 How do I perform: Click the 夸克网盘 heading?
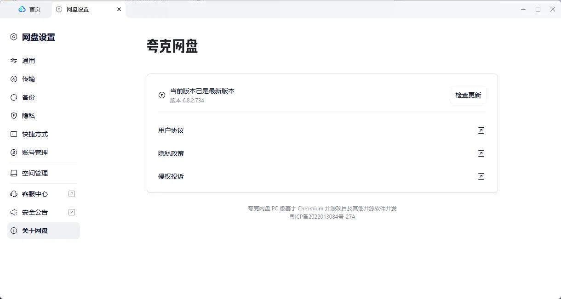click(172, 46)
